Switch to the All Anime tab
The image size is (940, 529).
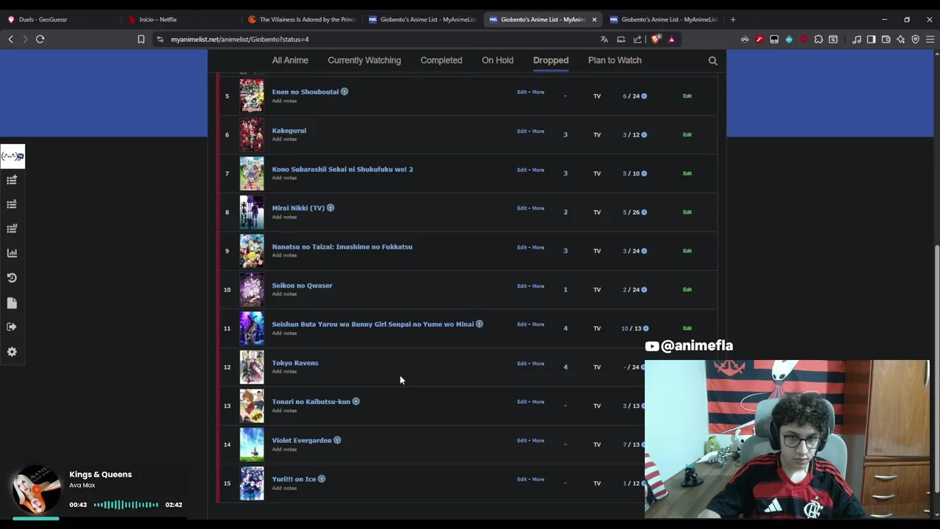click(290, 60)
